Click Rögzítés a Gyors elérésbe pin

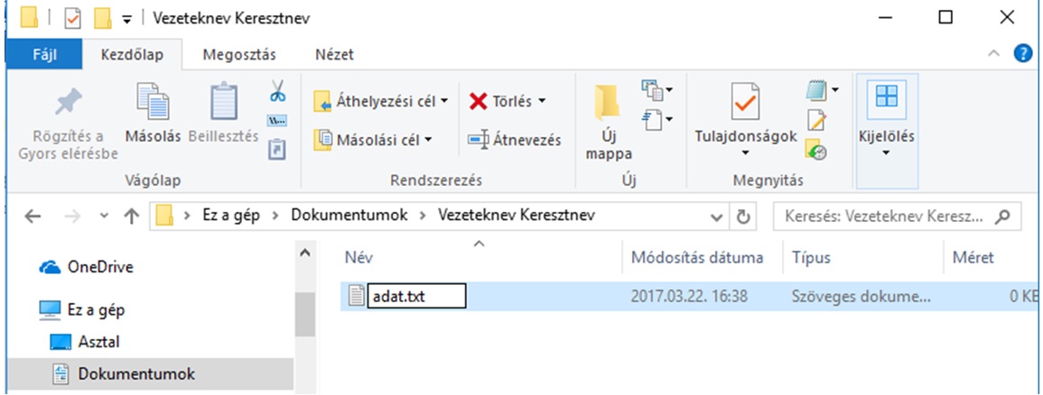point(68,103)
